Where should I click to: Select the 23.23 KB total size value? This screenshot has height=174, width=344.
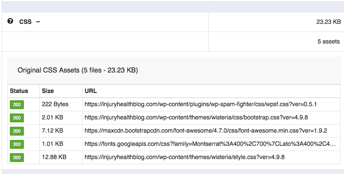pyautogui.click(x=326, y=21)
